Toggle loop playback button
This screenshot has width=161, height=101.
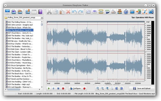[53, 88]
